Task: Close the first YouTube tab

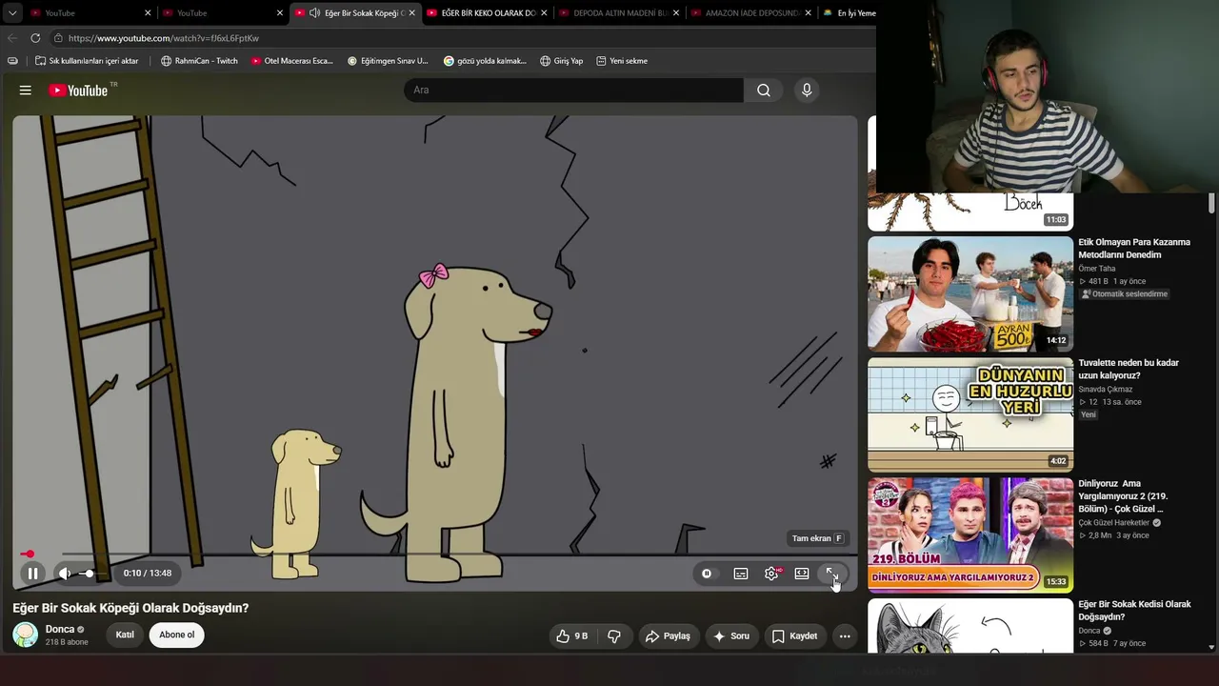Action: (x=148, y=13)
